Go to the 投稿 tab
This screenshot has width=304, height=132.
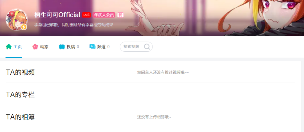69,47
